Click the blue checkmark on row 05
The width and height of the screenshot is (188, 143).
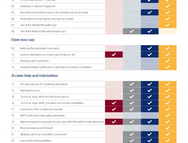click(x=150, y=12)
